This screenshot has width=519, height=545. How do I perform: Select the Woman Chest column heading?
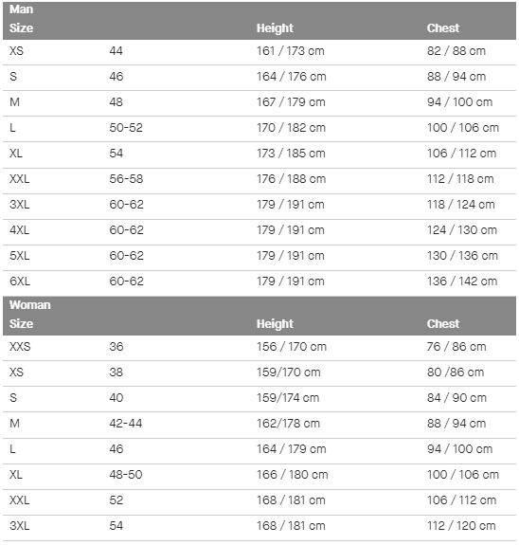pos(443,323)
